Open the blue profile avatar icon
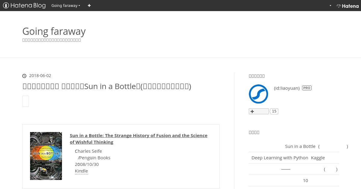Viewport: 361px width, 189px height. click(x=258, y=94)
